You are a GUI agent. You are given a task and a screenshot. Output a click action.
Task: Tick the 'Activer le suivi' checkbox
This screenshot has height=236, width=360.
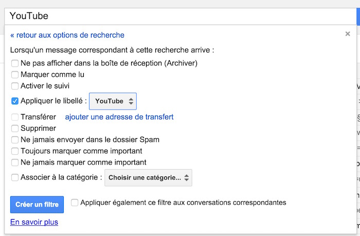[x=15, y=86]
